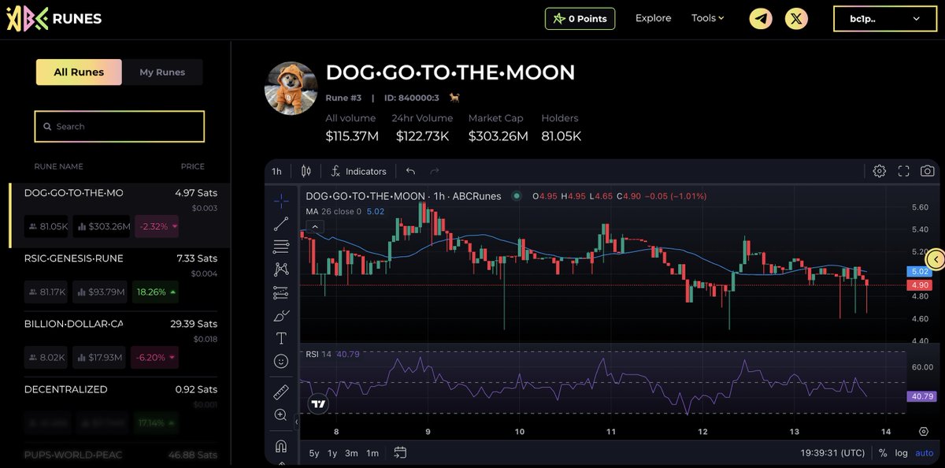Take a chart snapshot with the camera icon

927,170
